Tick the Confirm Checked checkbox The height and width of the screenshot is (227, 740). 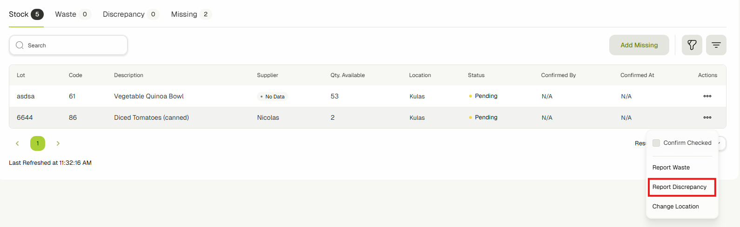(656, 143)
